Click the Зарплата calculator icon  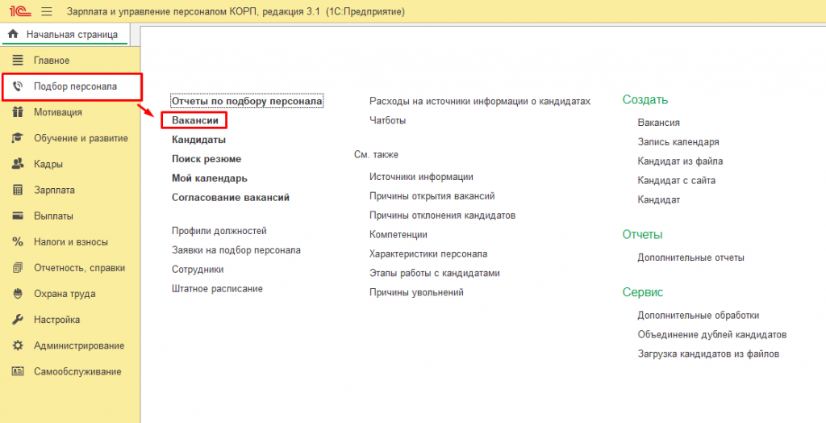[18, 190]
